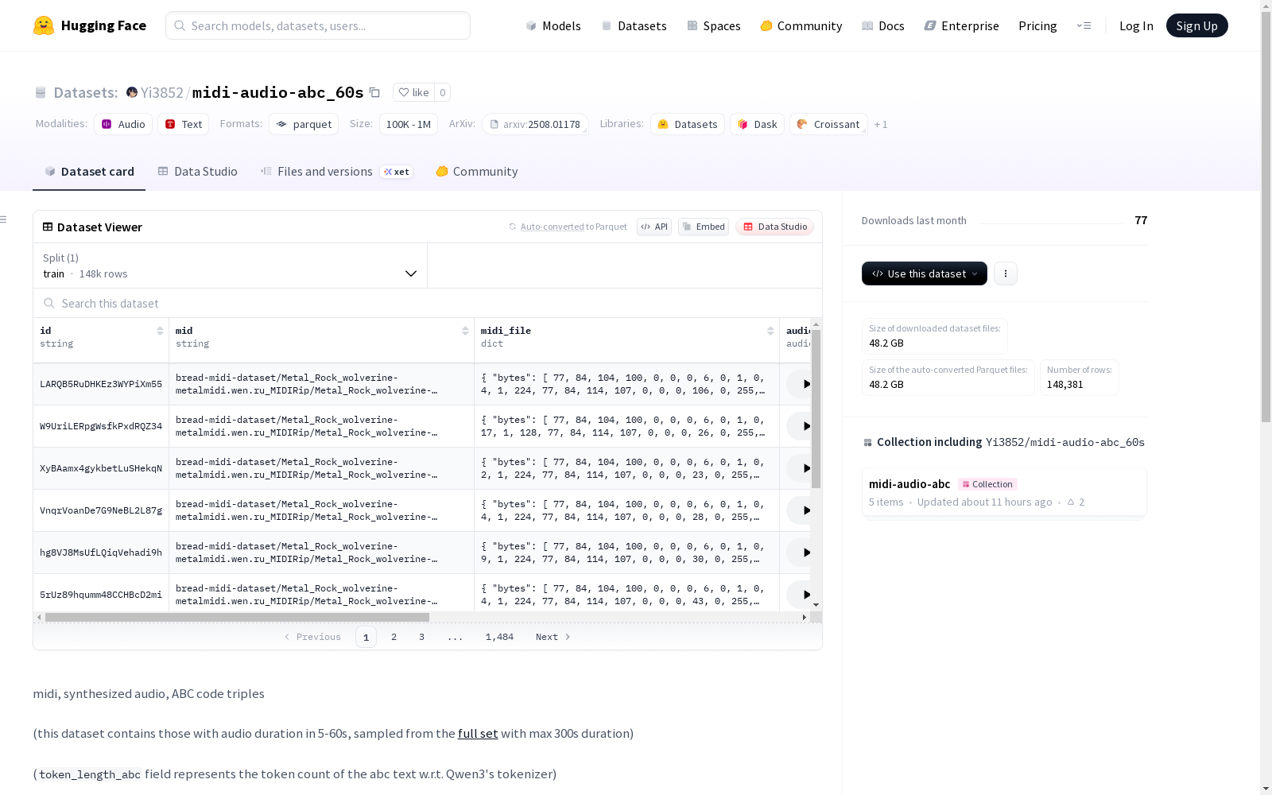Open Enterprise in the top navigation

click(x=961, y=25)
